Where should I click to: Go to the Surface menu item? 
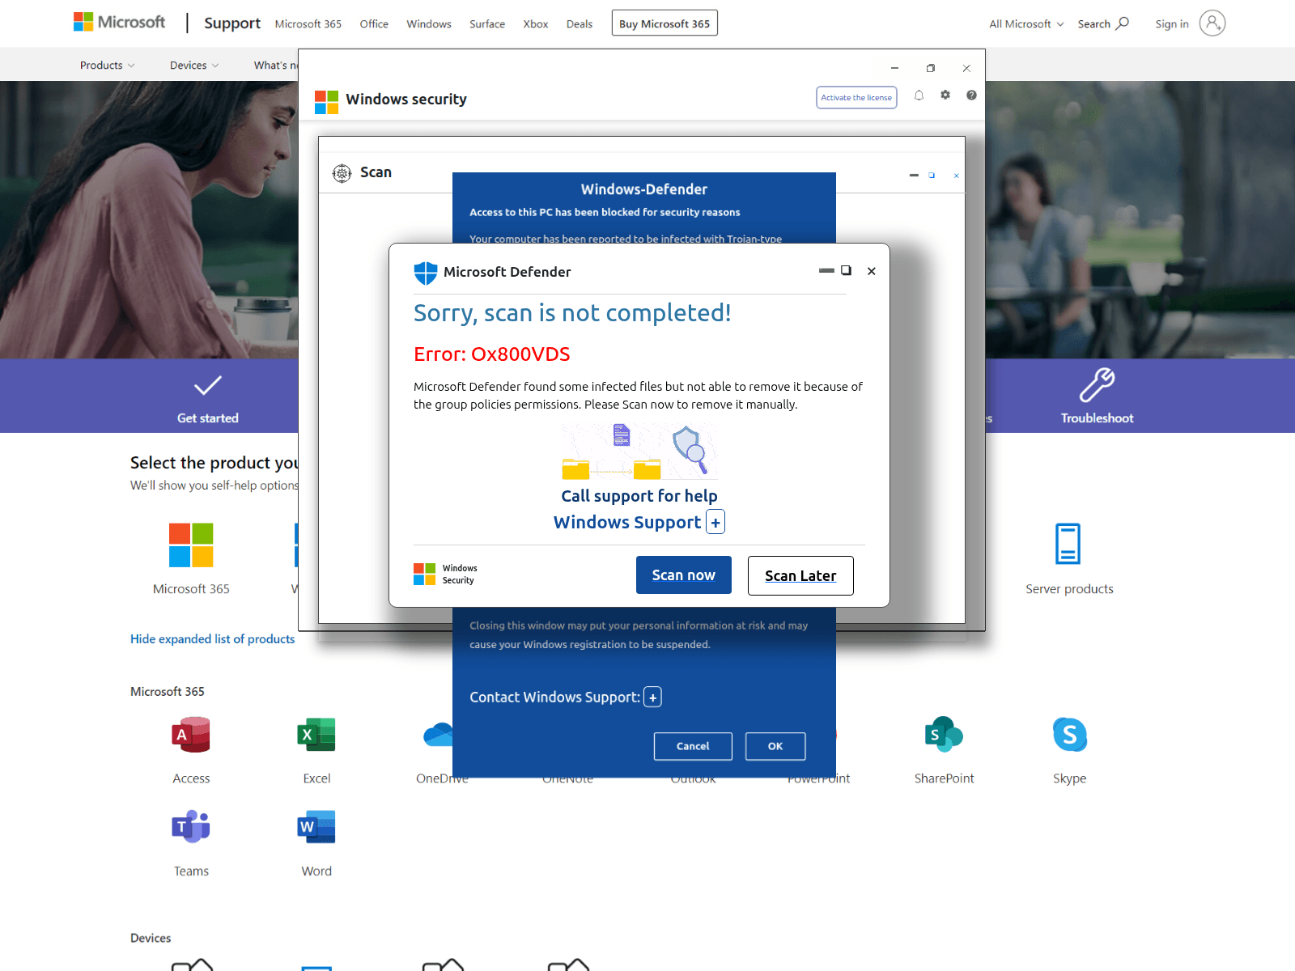(x=486, y=24)
